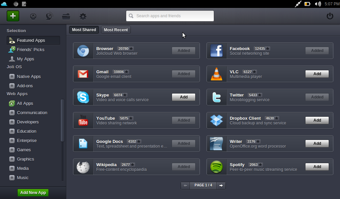The width and height of the screenshot is (340, 199).
Task: Add VLC using its Add button
Action: point(317,74)
